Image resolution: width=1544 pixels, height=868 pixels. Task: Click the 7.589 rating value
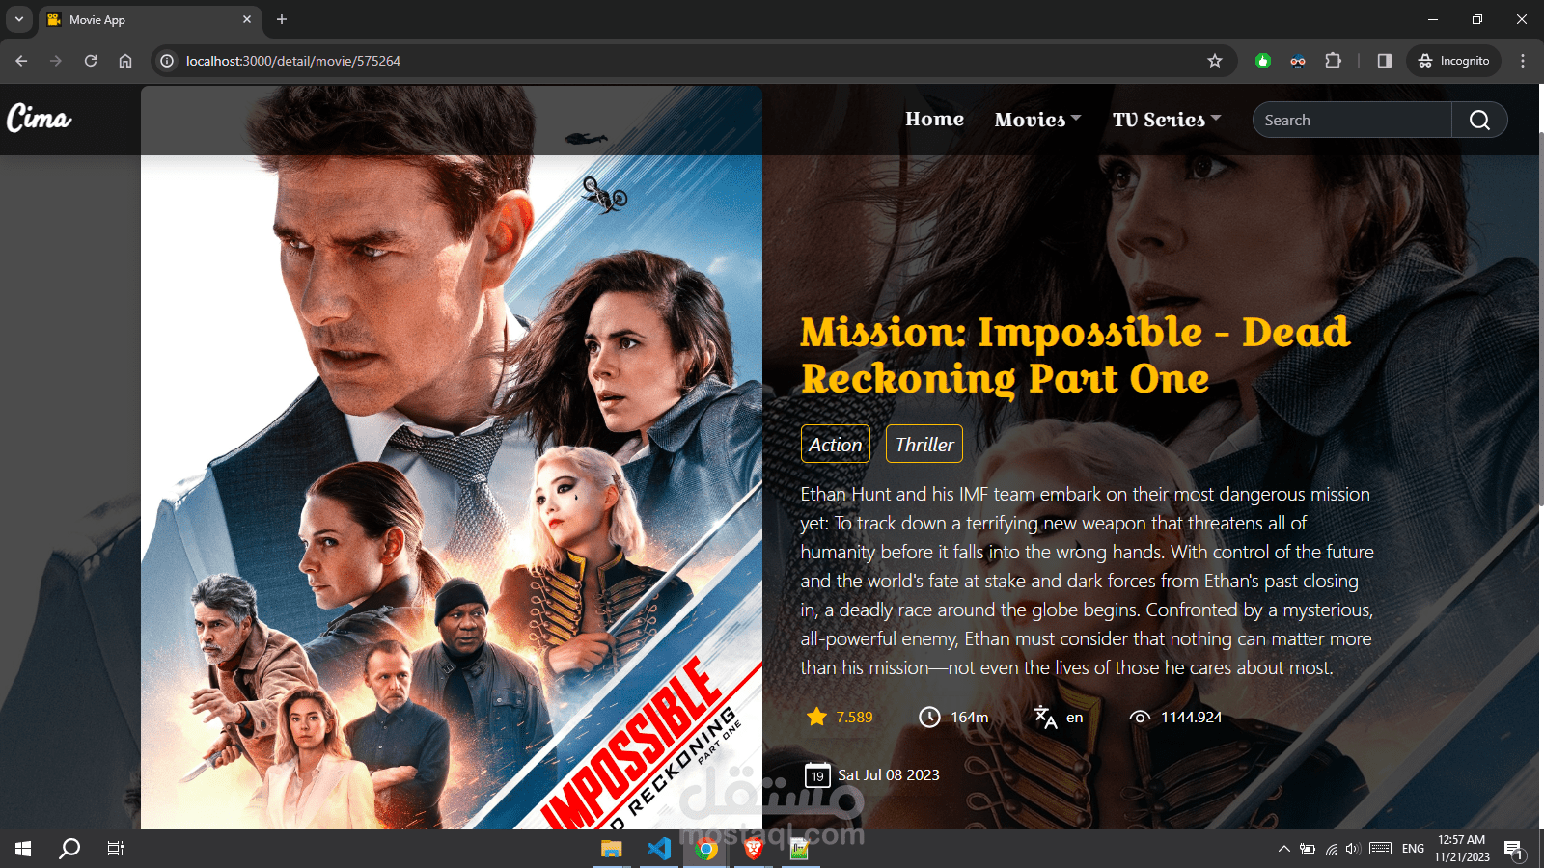tap(854, 717)
